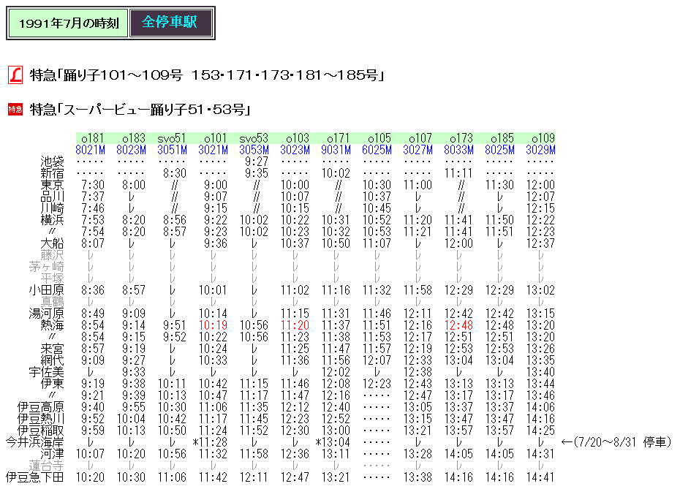Click the 1991年7月の時刻 label box
This screenshot has height=489, width=680.
68,23
